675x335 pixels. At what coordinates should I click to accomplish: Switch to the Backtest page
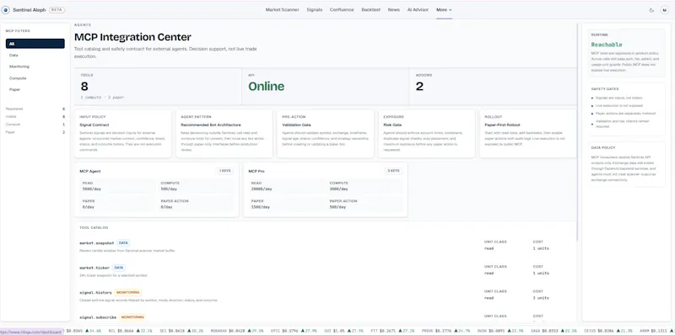pos(370,10)
